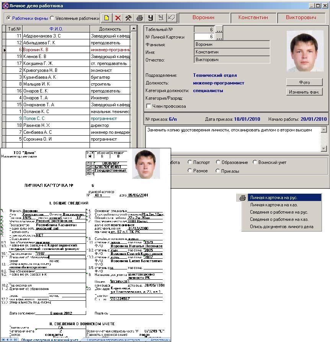Viewport: 330px width, 342px height.
Task: Select the Уволенные работники radio button
Action: pos(52,18)
